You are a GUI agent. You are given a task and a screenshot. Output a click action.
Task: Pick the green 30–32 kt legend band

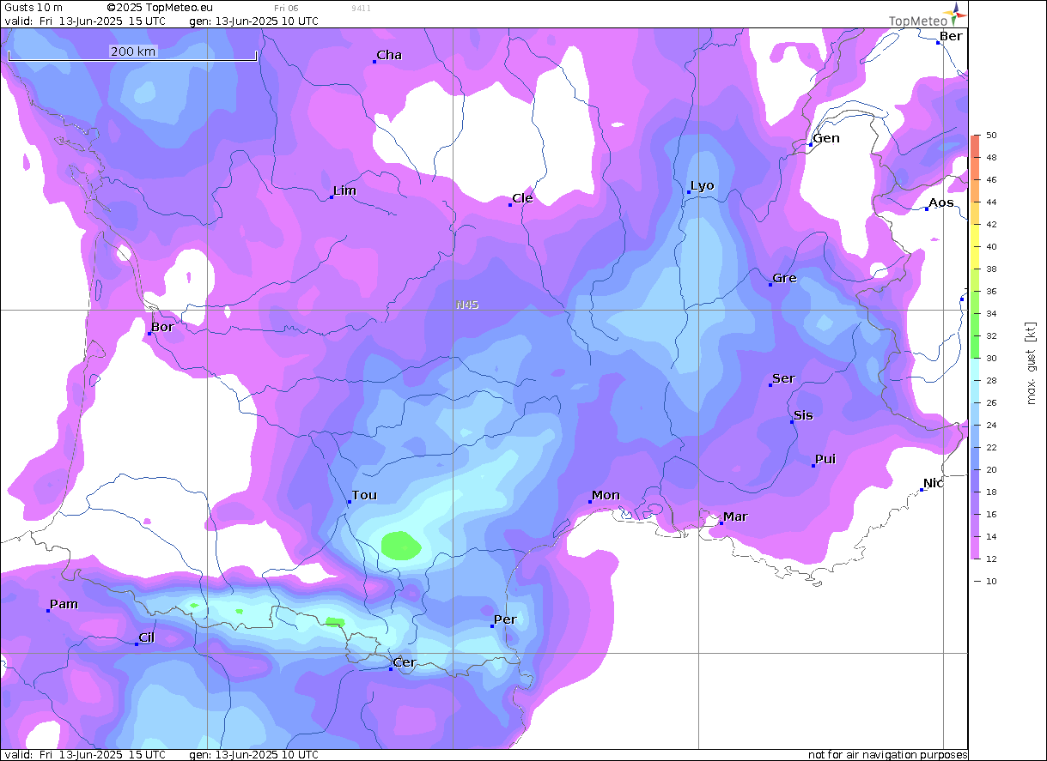tap(975, 347)
